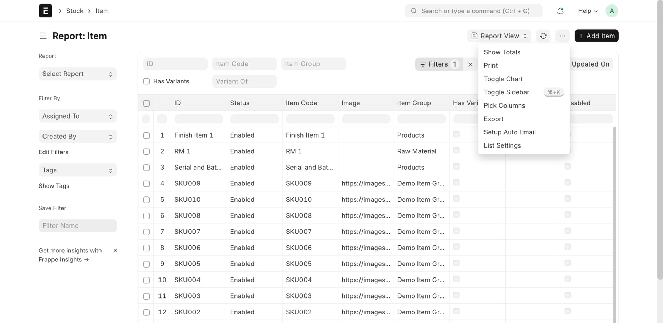Image resolution: width=663 pixels, height=323 pixels.
Task: Check the select-all header checkbox
Action: click(146, 103)
